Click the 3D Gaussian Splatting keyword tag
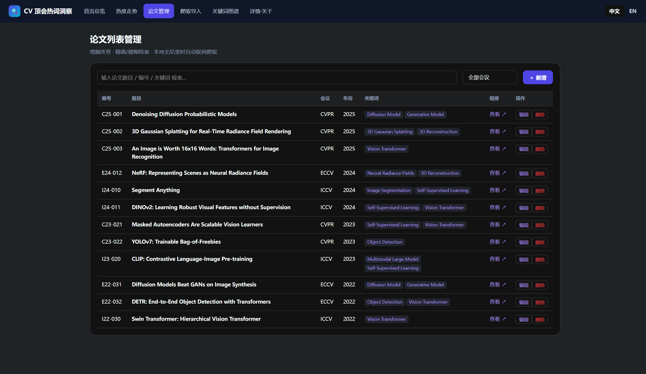The image size is (646, 374). coord(390,132)
